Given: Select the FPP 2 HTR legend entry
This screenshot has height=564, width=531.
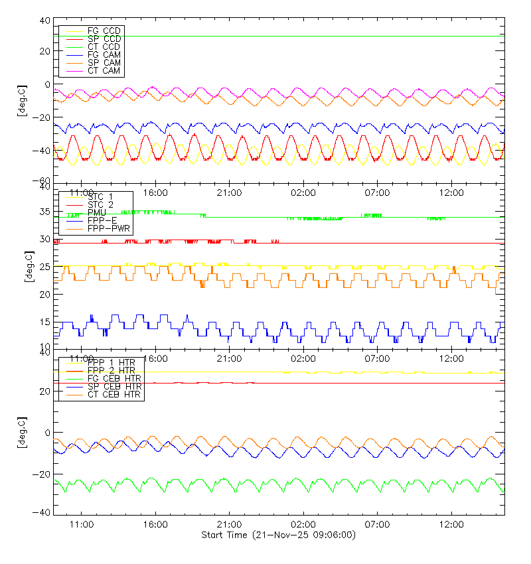Looking at the screenshot, I should pos(111,370).
